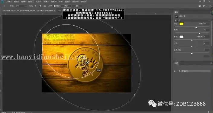
Task: Click the bottom-right ellipse handle point
Action: [135, 95]
